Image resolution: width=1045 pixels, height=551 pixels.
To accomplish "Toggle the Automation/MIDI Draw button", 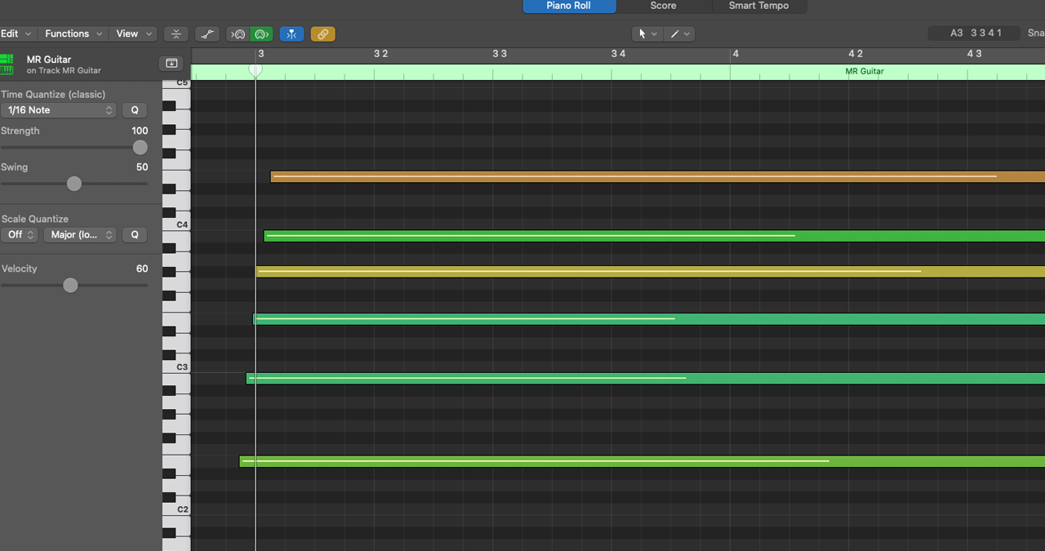I will tap(207, 34).
